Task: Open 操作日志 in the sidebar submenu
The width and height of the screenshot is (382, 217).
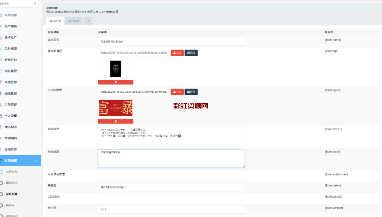Action: (11, 183)
